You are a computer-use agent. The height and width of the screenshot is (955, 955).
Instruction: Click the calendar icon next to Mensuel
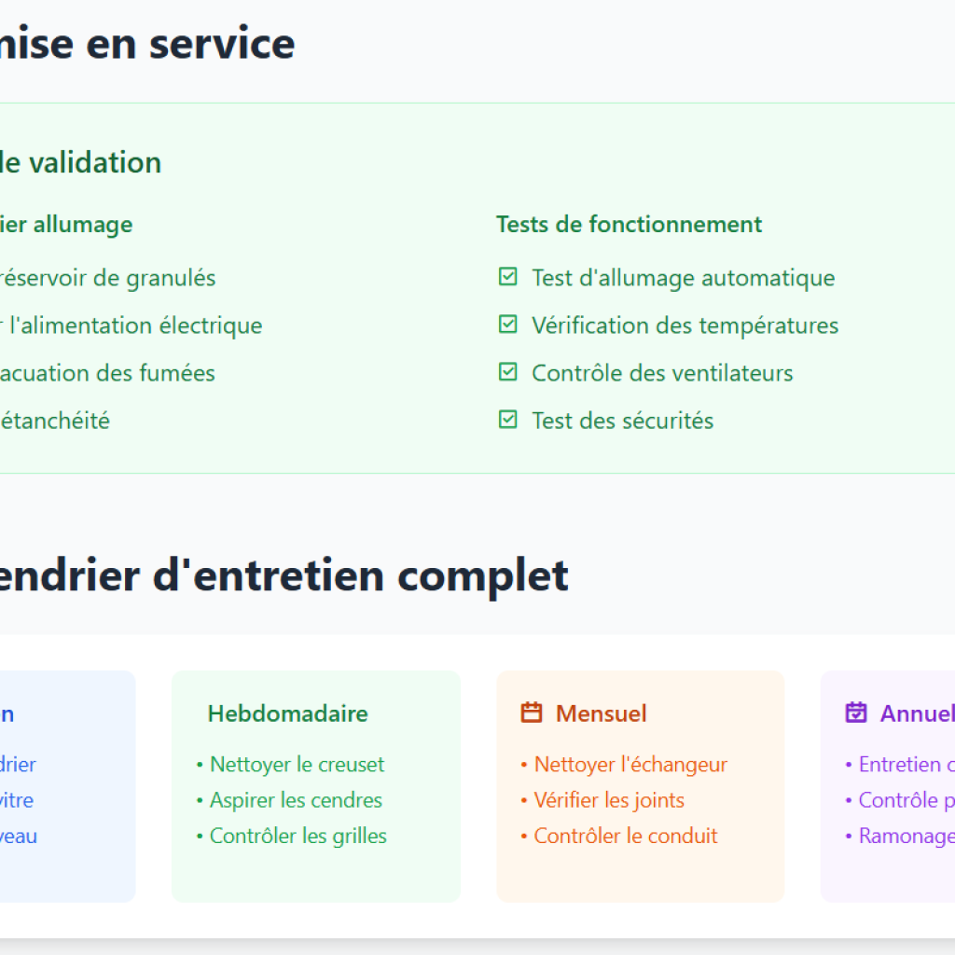[531, 713]
